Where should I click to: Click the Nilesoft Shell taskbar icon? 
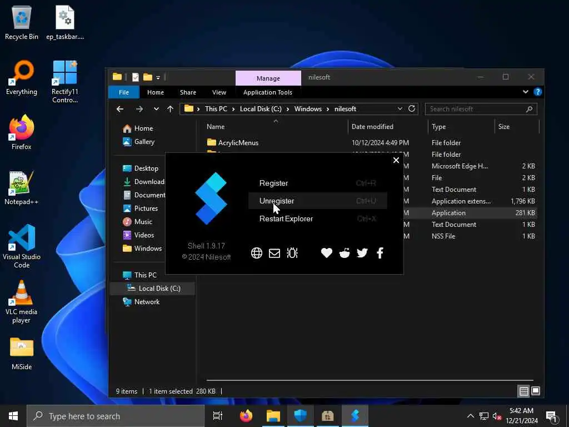pos(355,416)
